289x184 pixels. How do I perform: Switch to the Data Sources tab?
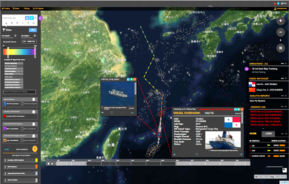point(22,149)
